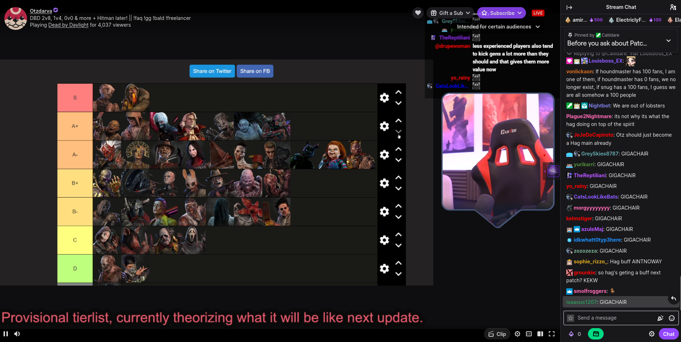Open the C tier row settings gear
The width and height of the screenshot is (681, 342).
pos(384,240)
